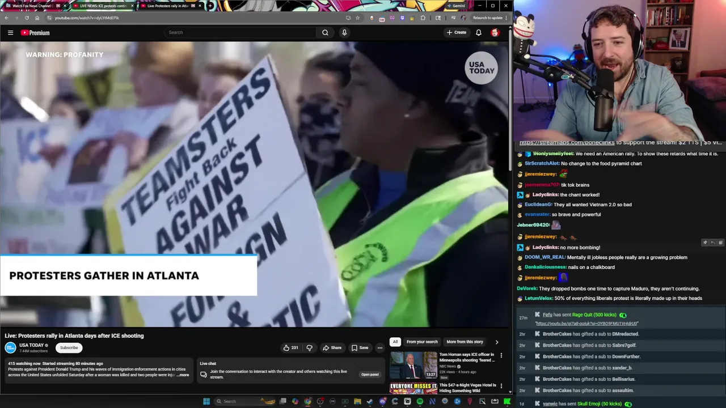Open the Create dropdown
This screenshot has height=408, width=726.
pyautogui.click(x=456, y=32)
